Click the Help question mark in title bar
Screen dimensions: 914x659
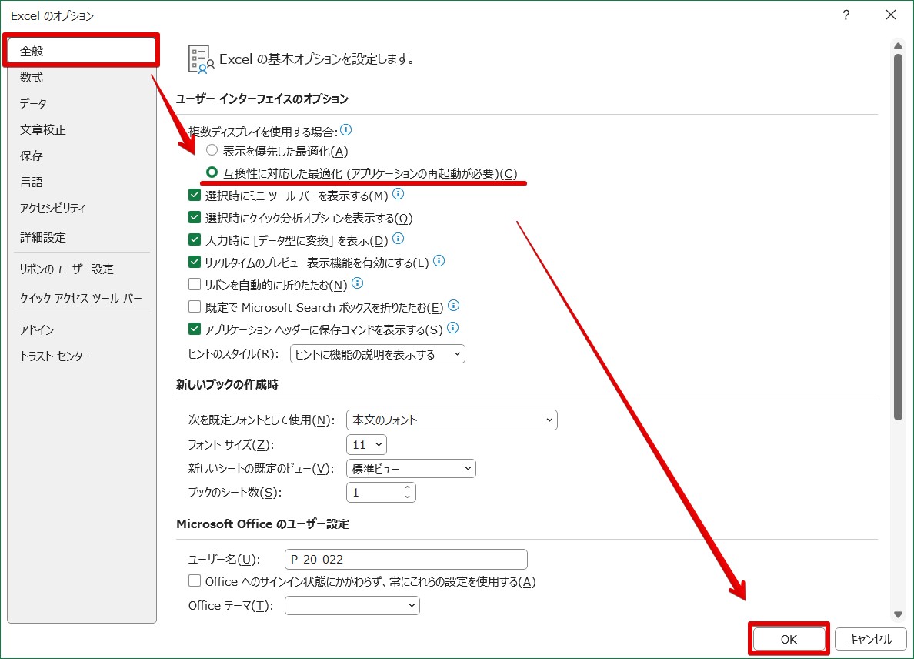(x=846, y=15)
